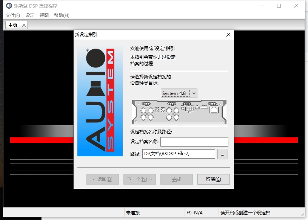This screenshot has height=220, width=308.
Task: Click the 设定档案名称及路径 label
Action: tap(151, 132)
